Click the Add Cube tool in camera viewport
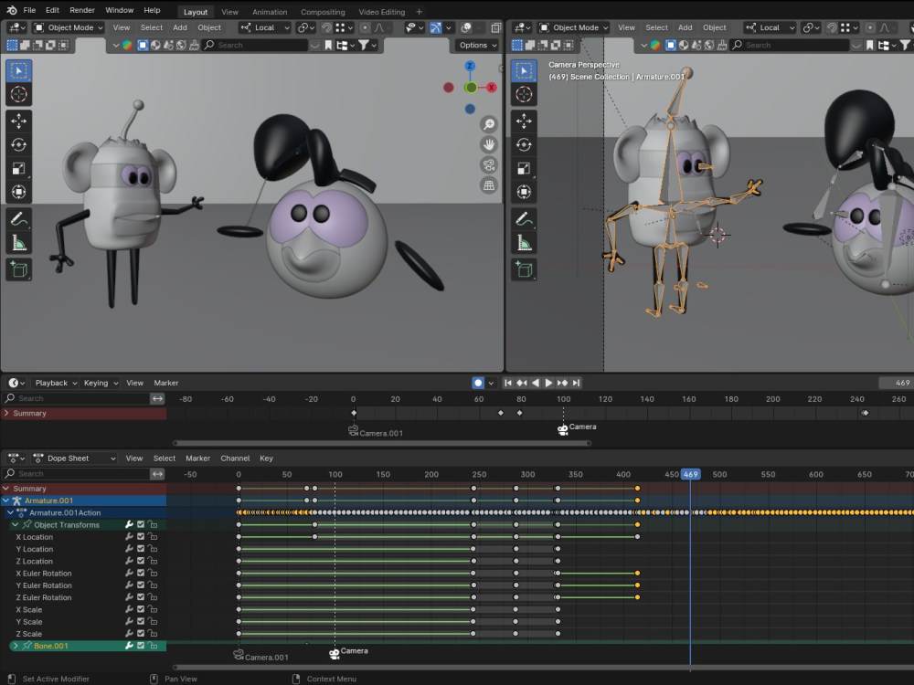The image size is (914, 685). 524,269
